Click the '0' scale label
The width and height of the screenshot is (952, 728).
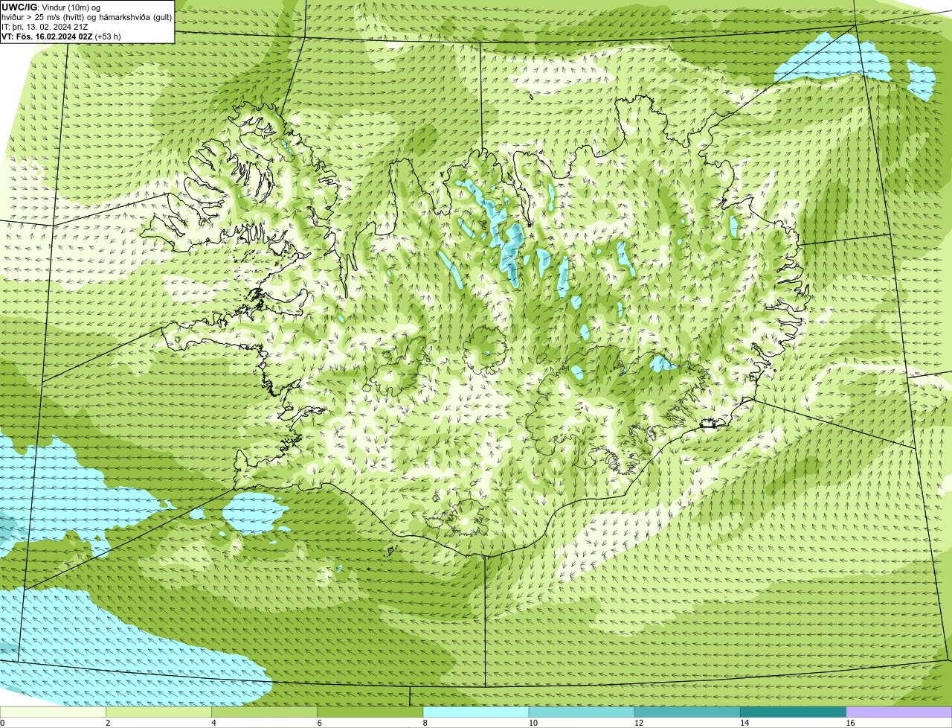click(x=2, y=723)
